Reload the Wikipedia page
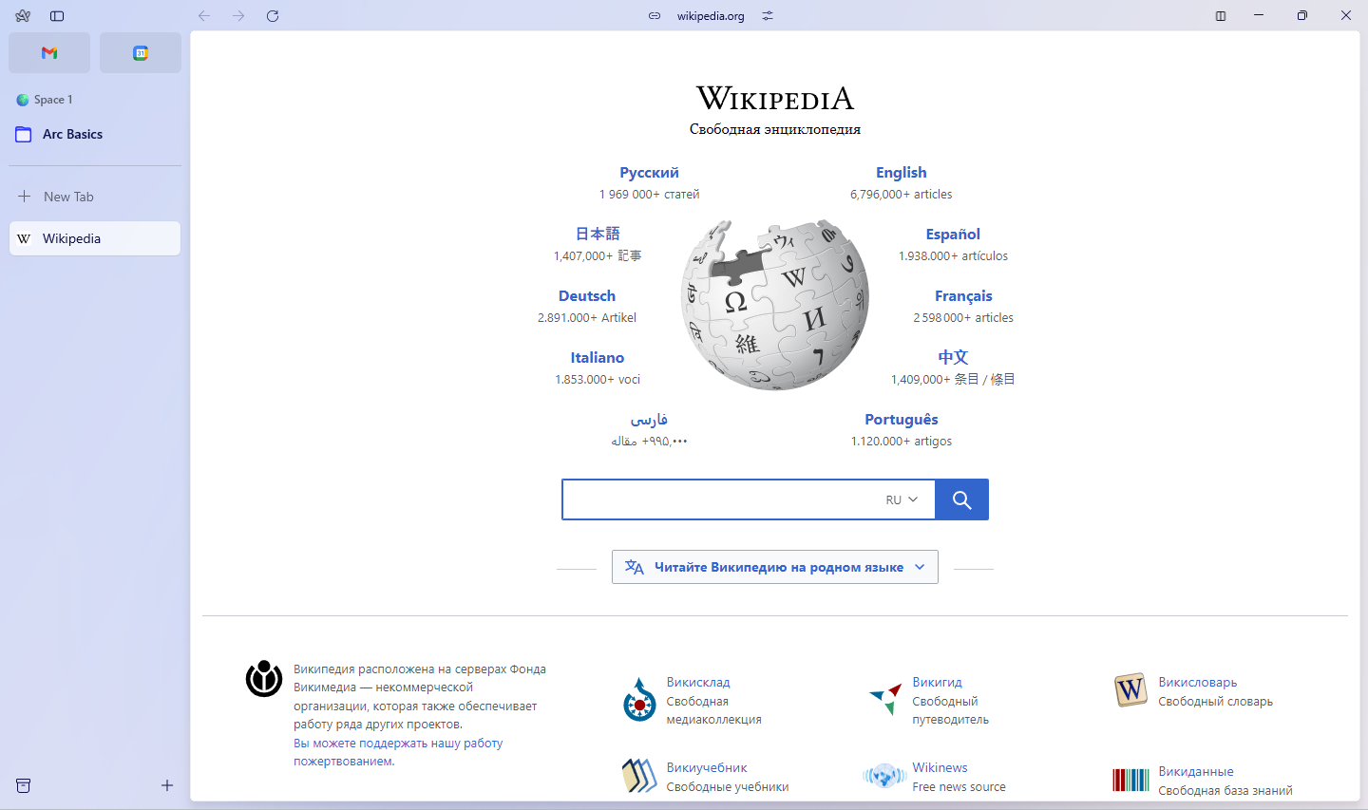 click(x=272, y=15)
